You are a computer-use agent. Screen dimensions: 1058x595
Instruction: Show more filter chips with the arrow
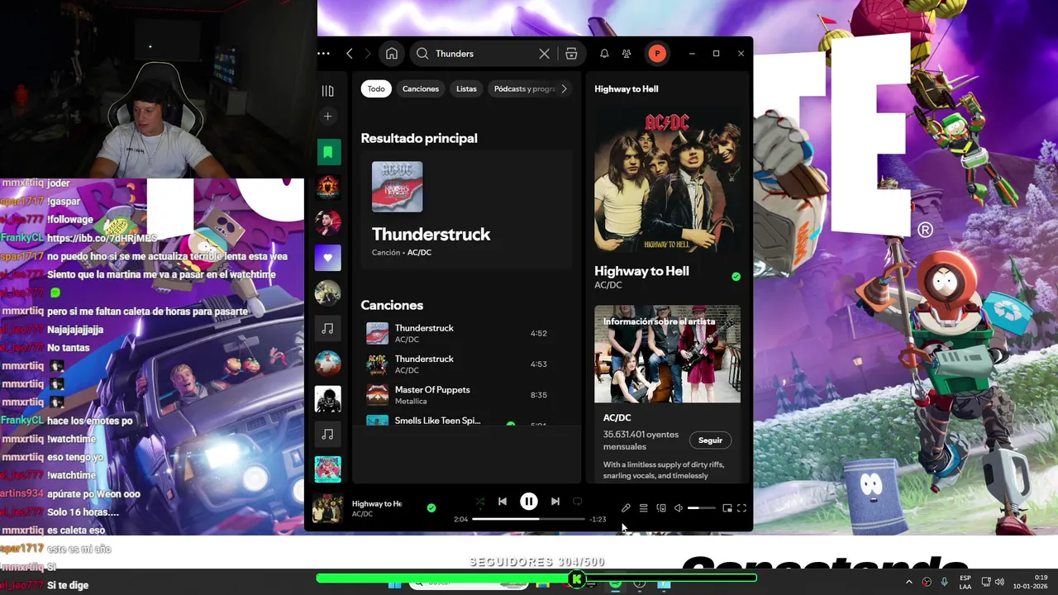click(565, 89)
